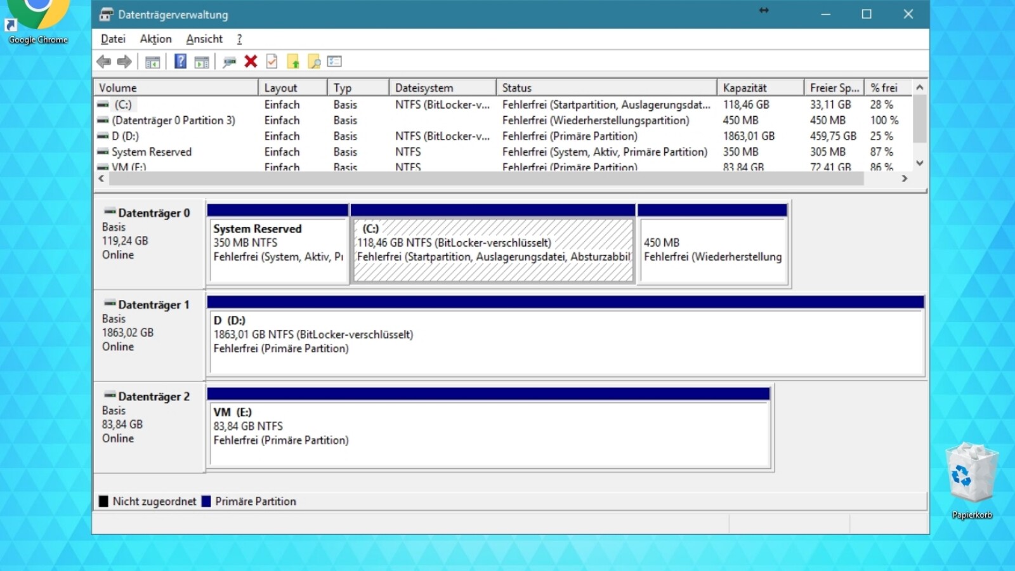
Task: Click the folder-with-up-arrow toolbar icon
Action: pos(292,61)
